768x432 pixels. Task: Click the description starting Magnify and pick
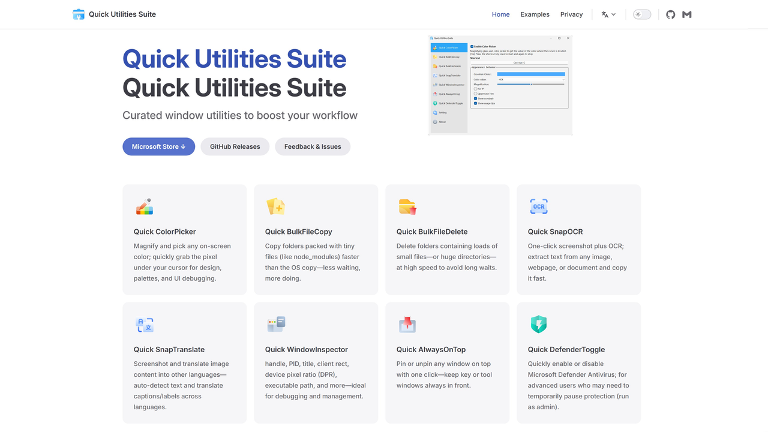[182, 262]
